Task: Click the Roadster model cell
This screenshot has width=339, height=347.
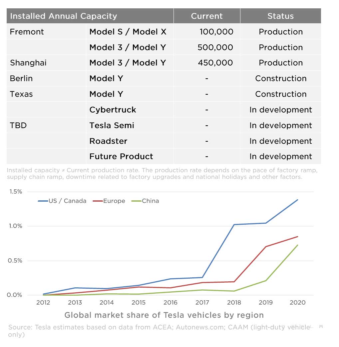Action: [108, 141]
